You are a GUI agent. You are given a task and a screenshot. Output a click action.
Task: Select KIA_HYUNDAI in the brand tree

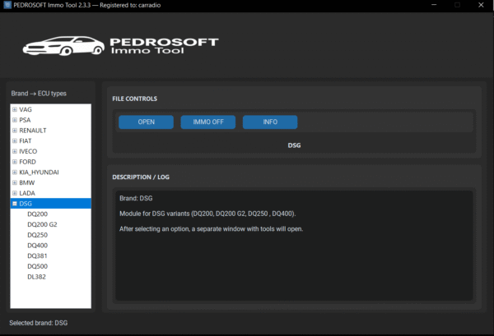point(39,173)
